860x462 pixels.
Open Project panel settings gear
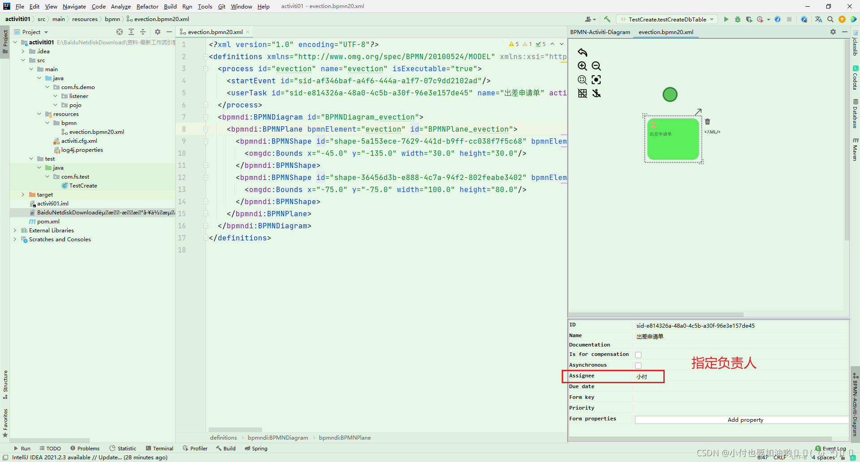click(x=158, y=32)
